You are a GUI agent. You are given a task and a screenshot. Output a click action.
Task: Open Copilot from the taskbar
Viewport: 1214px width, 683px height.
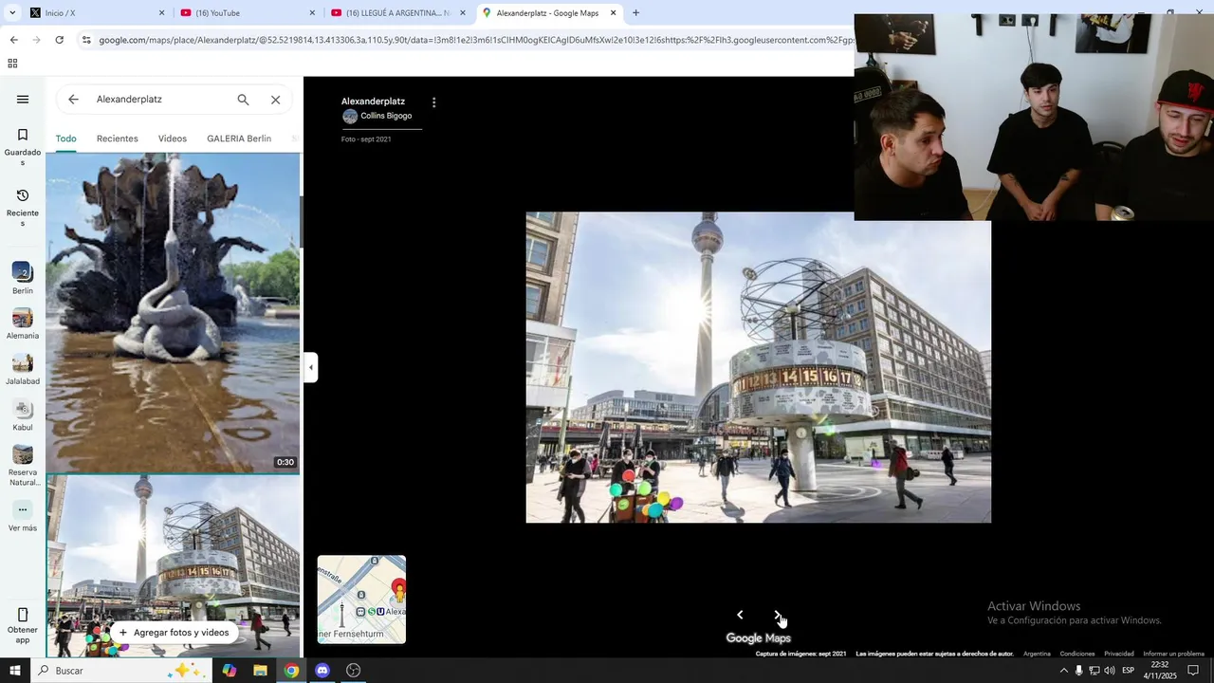[x=229, y=671]
